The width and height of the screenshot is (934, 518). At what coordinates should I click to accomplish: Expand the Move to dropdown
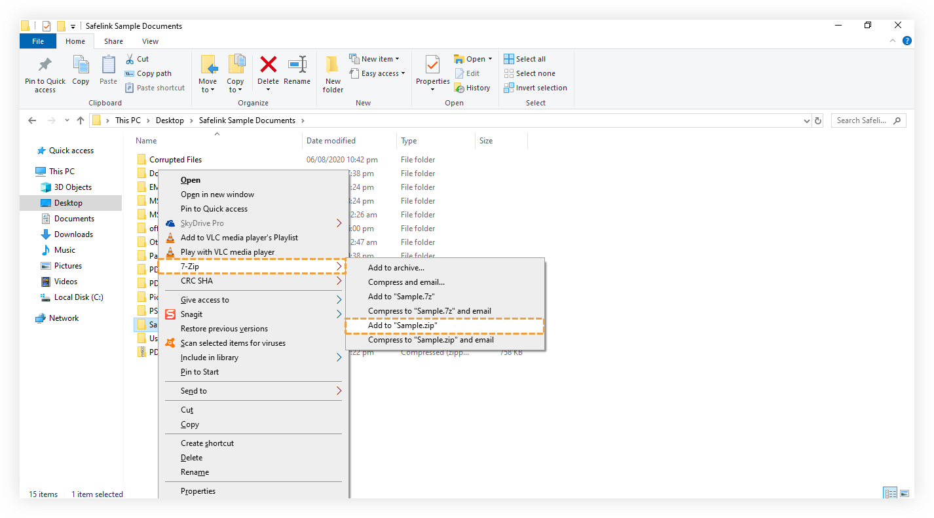[208, 74]
